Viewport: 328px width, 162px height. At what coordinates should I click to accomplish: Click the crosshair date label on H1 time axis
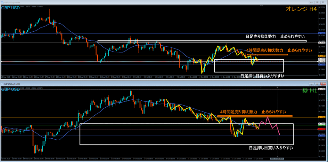click(277, 158)
